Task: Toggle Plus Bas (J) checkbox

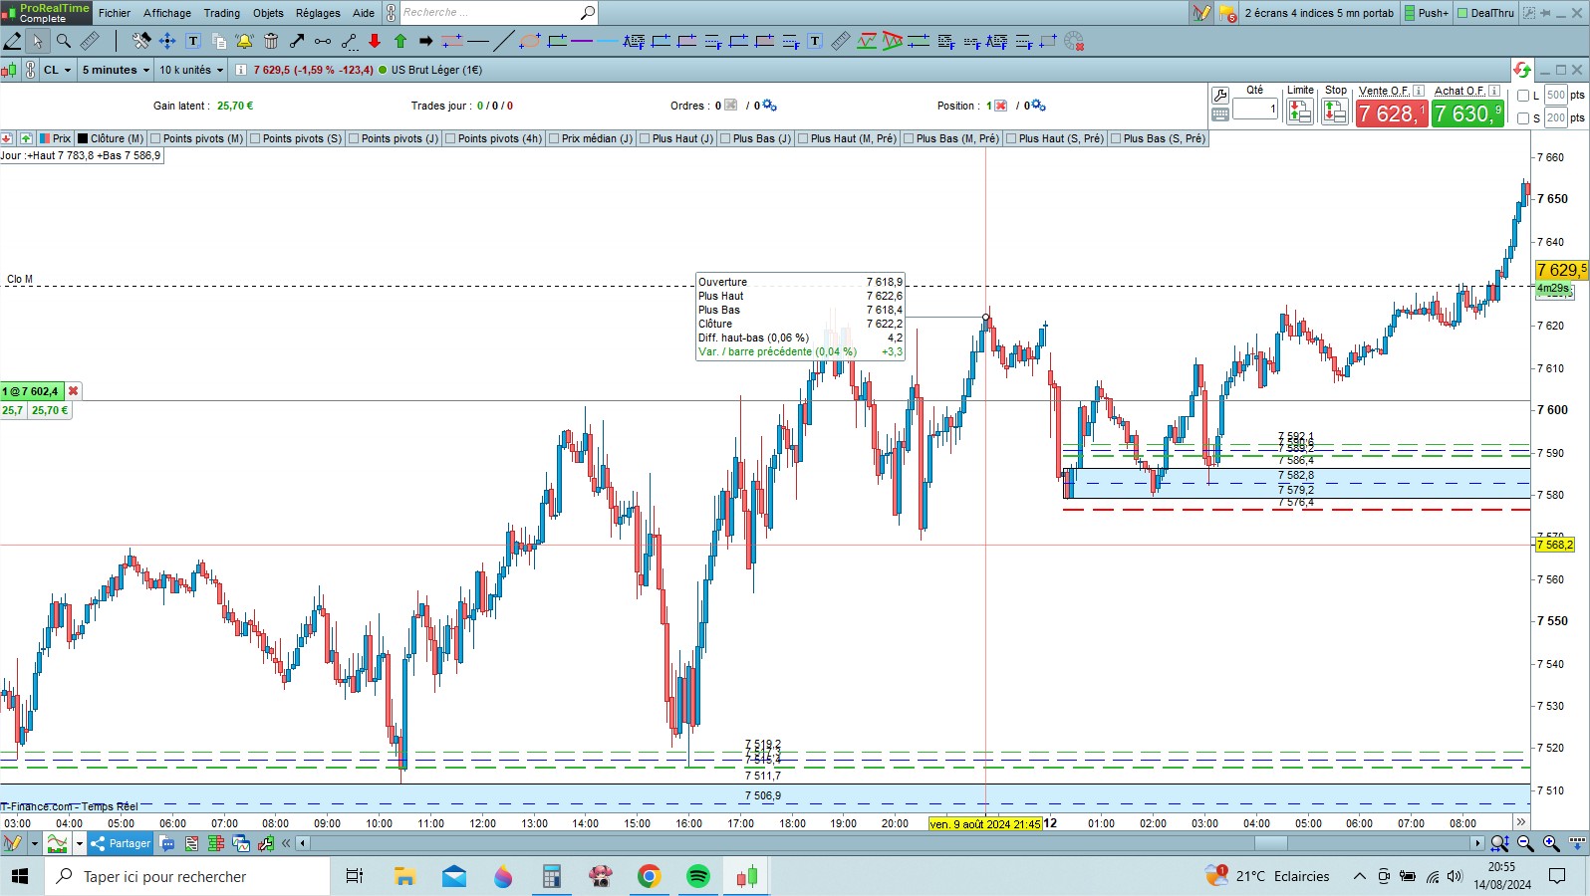Action: 725,138
